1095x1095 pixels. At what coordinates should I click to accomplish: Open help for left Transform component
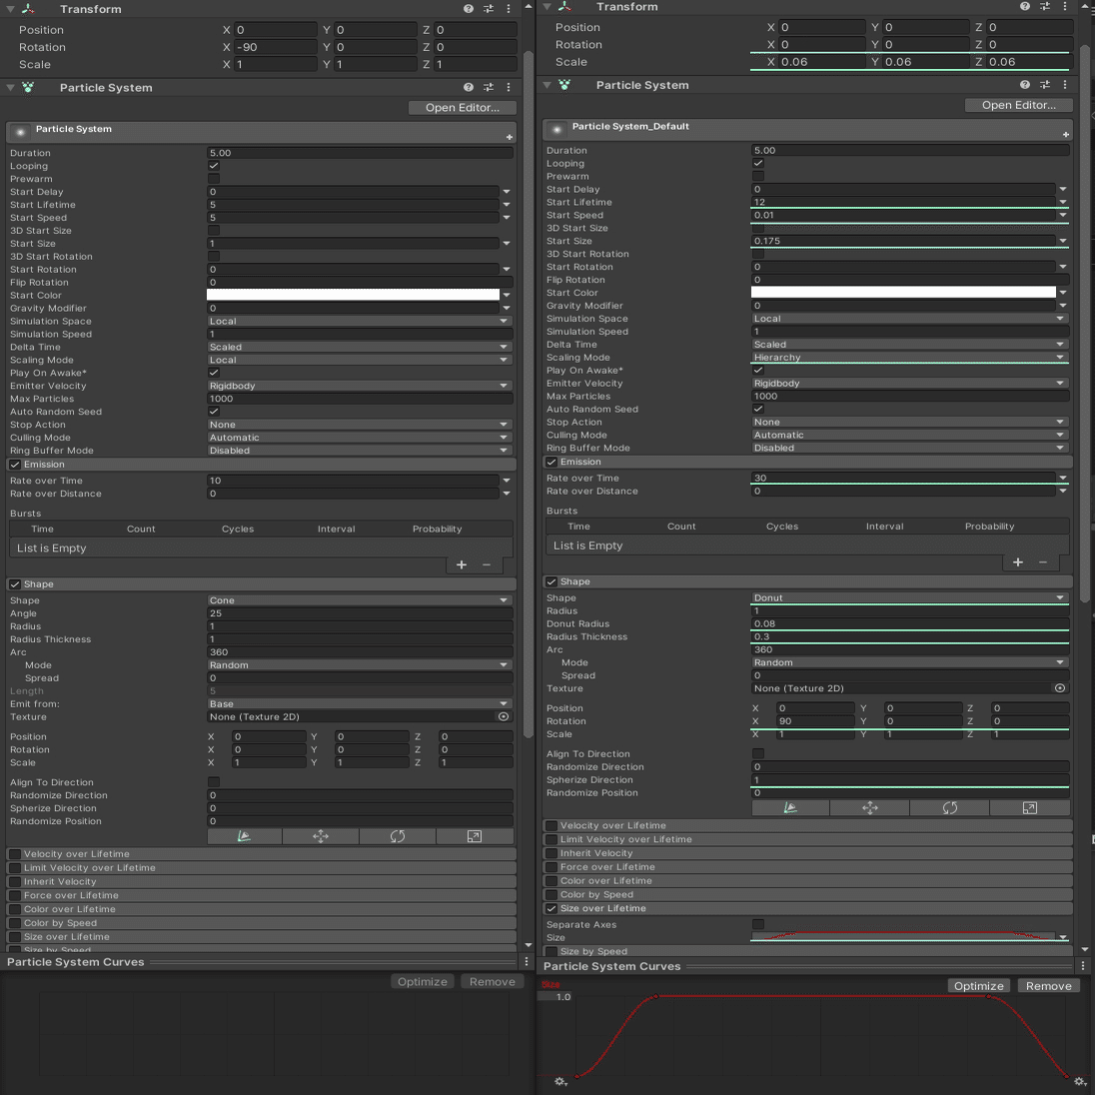click(x=468, y=9)
